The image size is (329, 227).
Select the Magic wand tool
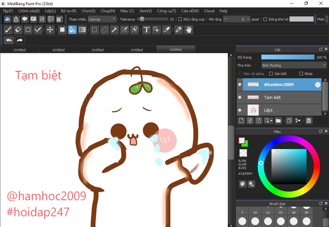tap(114, 30)
